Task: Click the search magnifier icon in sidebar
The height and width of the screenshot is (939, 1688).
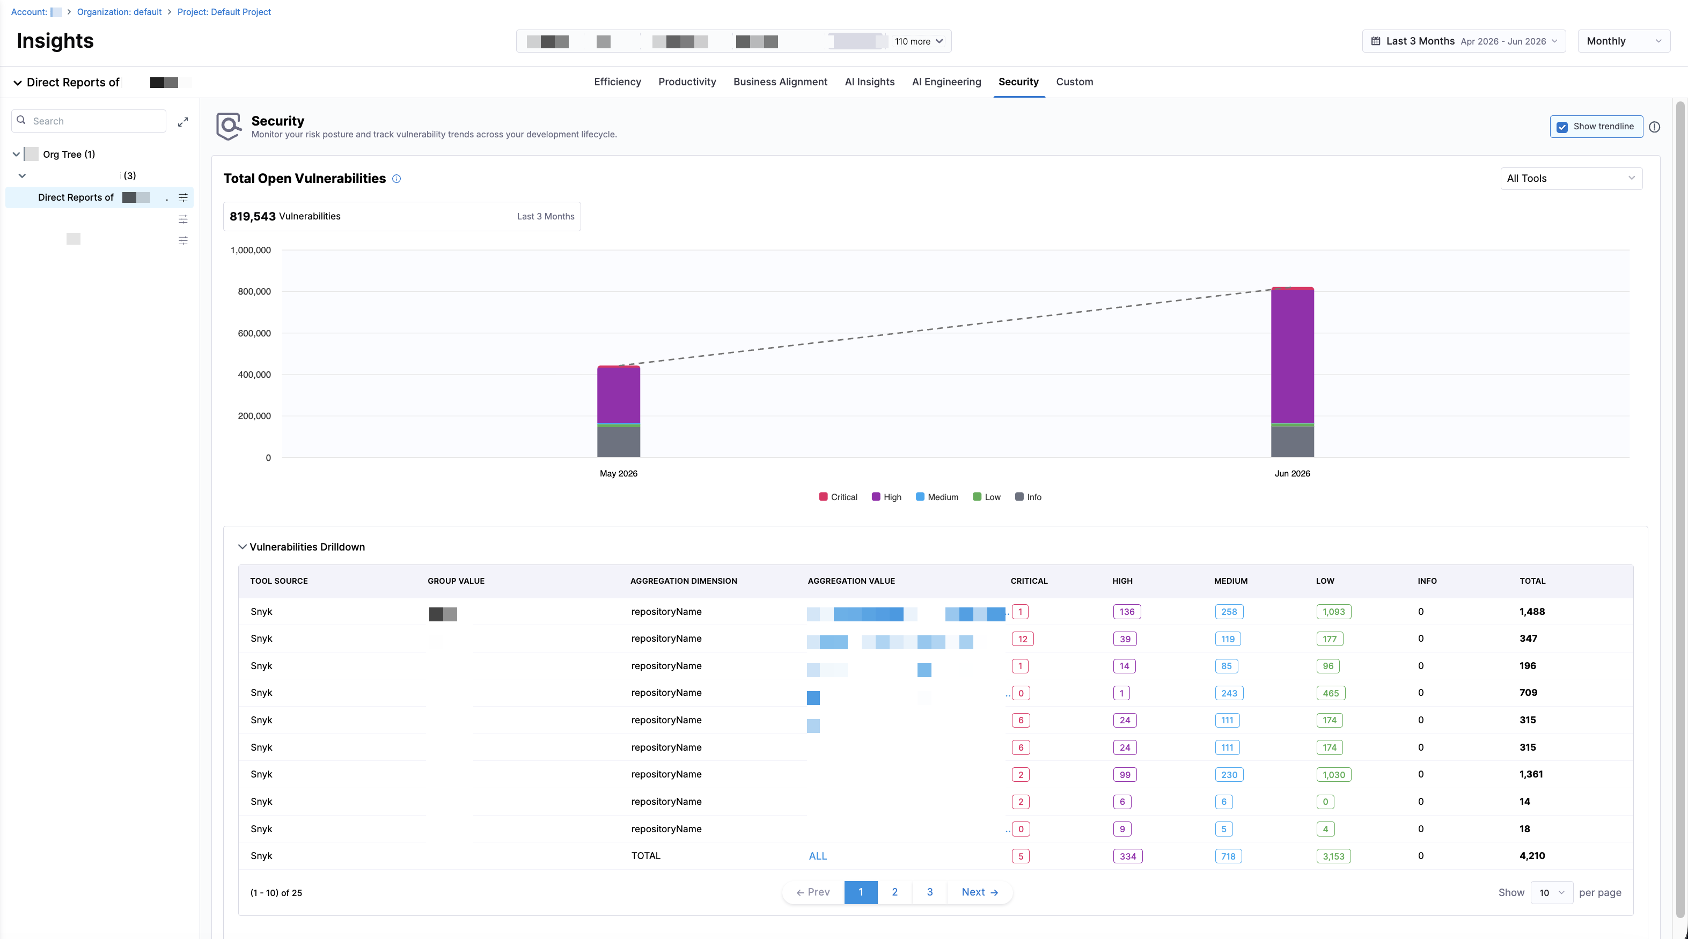Action: click(x=21, y=121)
